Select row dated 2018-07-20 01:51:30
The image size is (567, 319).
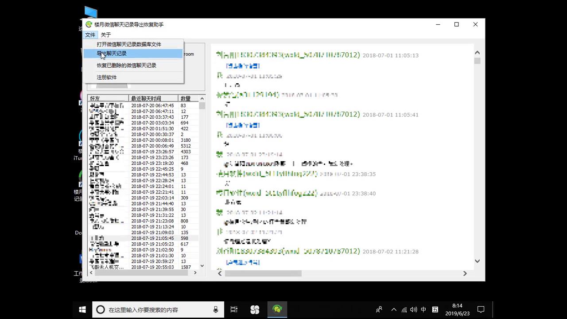[143, 129]
